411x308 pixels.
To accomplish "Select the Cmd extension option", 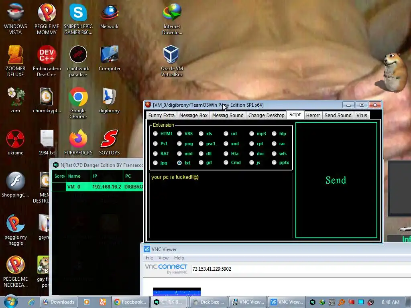I will (226, 162).
